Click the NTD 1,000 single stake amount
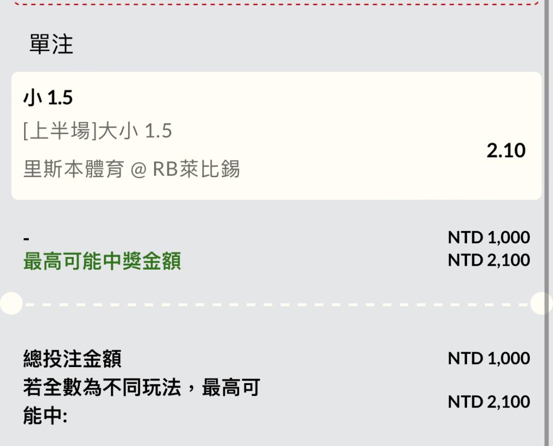Image resolution: width=553 pixels, height=446 pixels. click(x=489, y=237)
